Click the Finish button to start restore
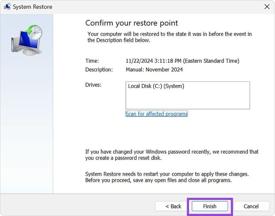 coord(209,206)
